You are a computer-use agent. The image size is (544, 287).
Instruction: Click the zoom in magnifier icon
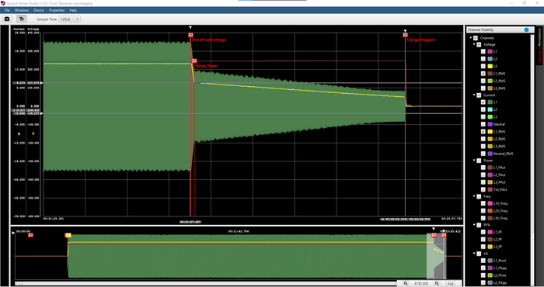437,284
